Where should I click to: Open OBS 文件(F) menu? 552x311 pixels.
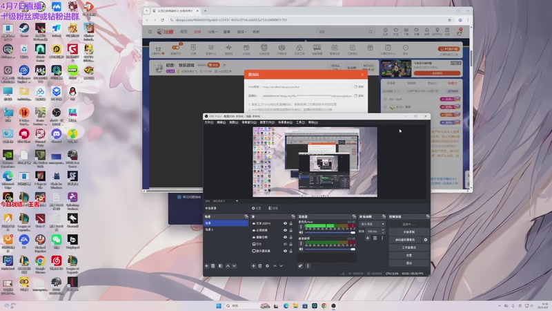(209, 122)
